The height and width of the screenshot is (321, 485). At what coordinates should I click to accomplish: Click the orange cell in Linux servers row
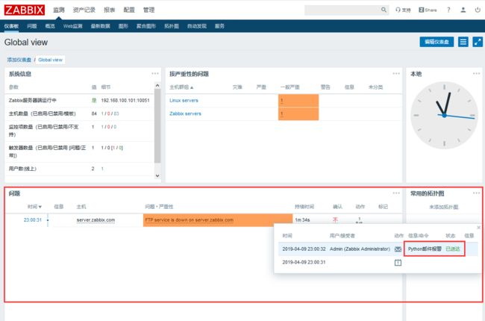click(x=298, y=101)
